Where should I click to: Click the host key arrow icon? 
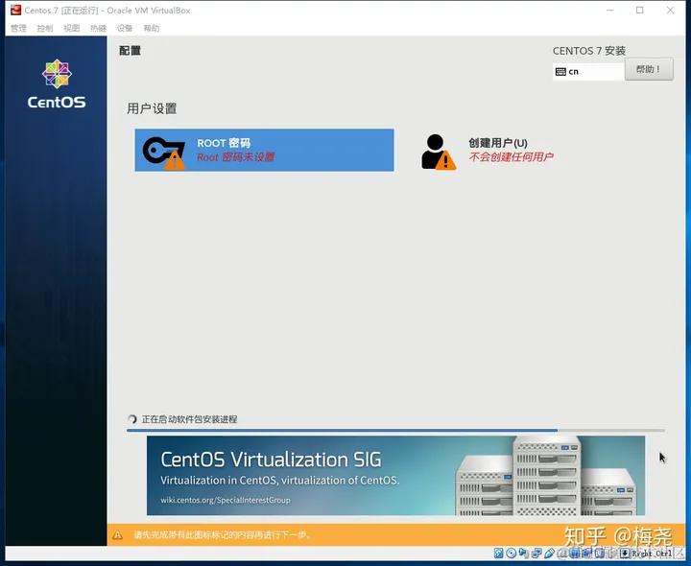click(625, 554)
